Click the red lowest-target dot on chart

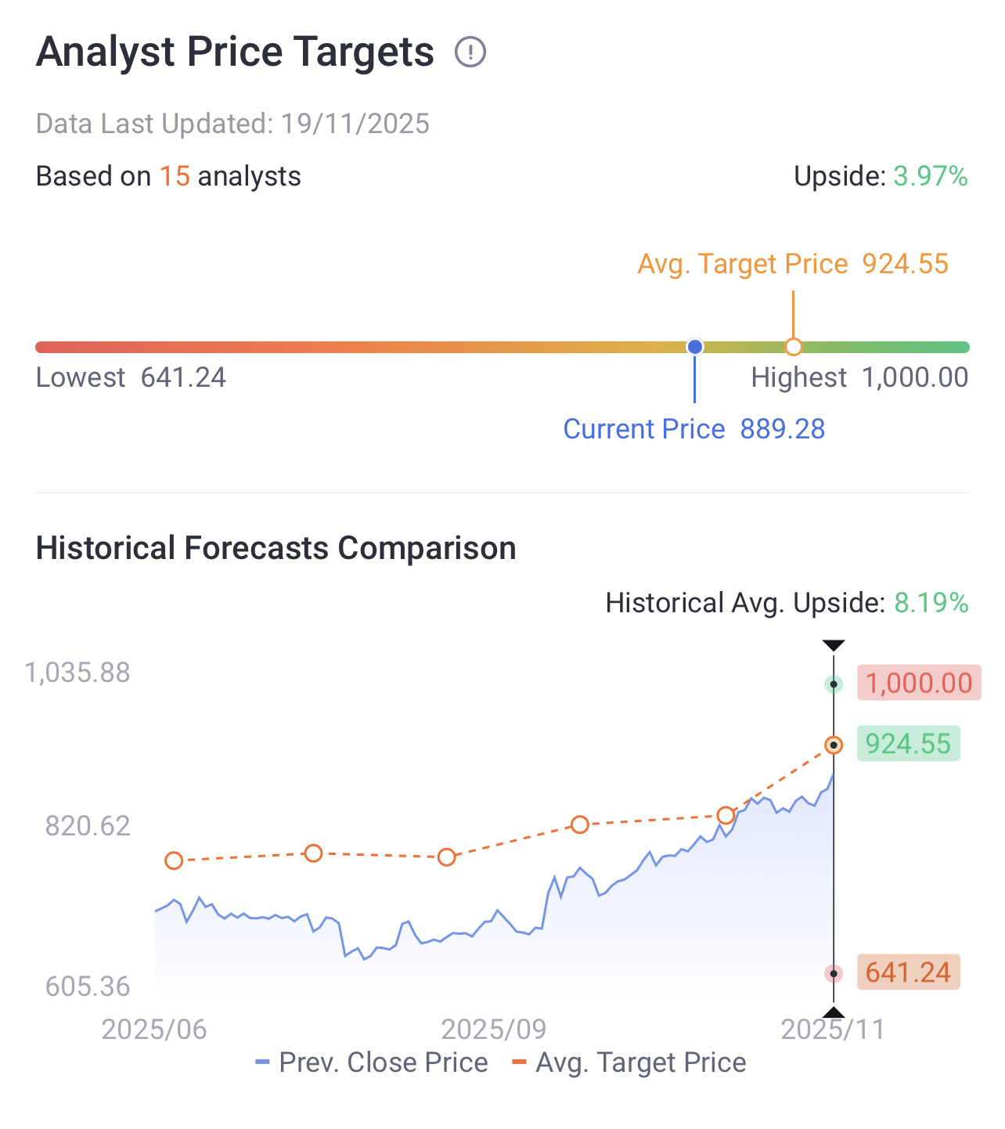click(x=834, y=973)
